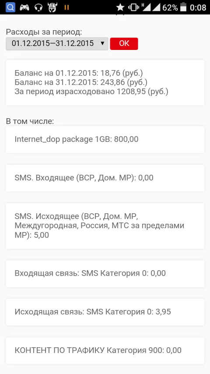
Task: Tap the game controller notification icon
Action: 24,7
